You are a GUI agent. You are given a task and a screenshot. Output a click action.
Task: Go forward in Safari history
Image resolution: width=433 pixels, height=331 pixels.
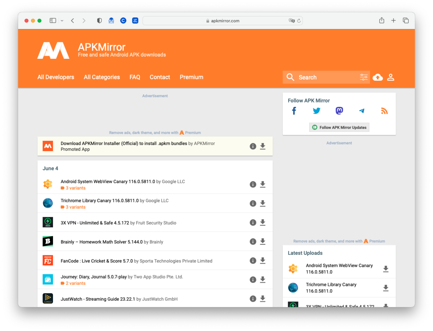pos(84,21)
